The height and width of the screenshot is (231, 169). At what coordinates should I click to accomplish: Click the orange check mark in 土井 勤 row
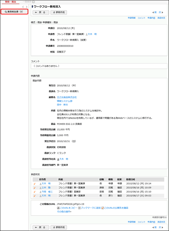click(35, 188)
